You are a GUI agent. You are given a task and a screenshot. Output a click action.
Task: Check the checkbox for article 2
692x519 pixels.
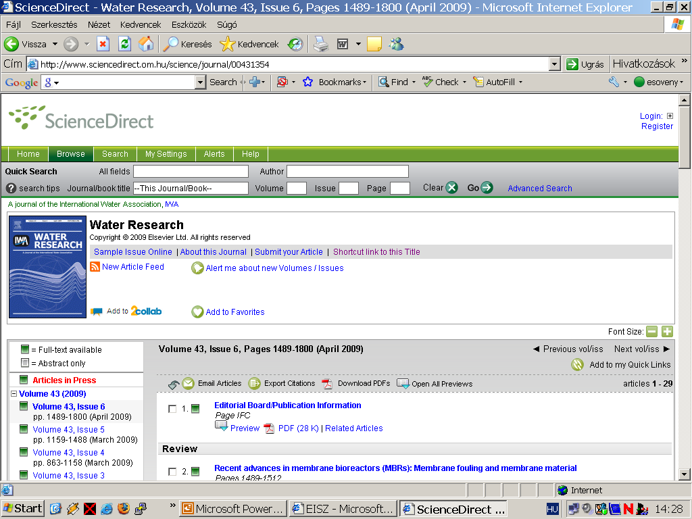tap(172, 472)
